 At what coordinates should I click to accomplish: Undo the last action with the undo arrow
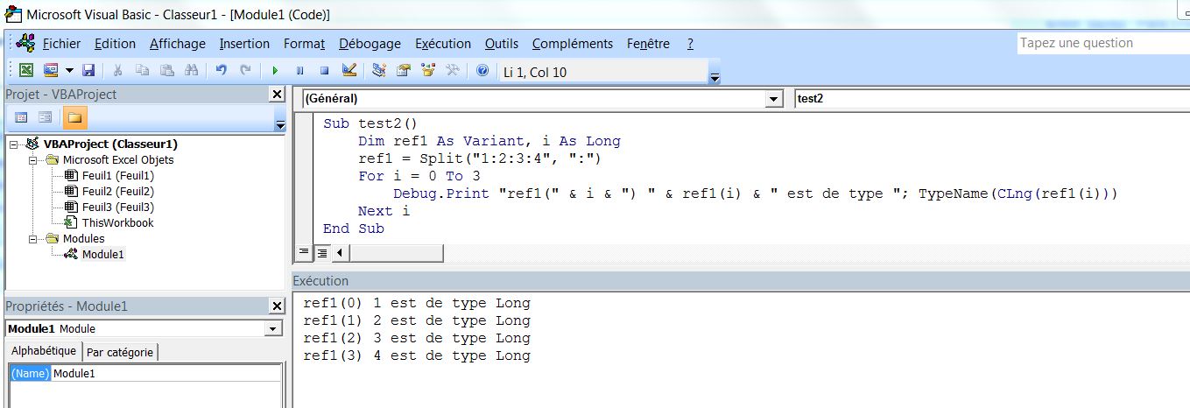click(x=222, y=71)
